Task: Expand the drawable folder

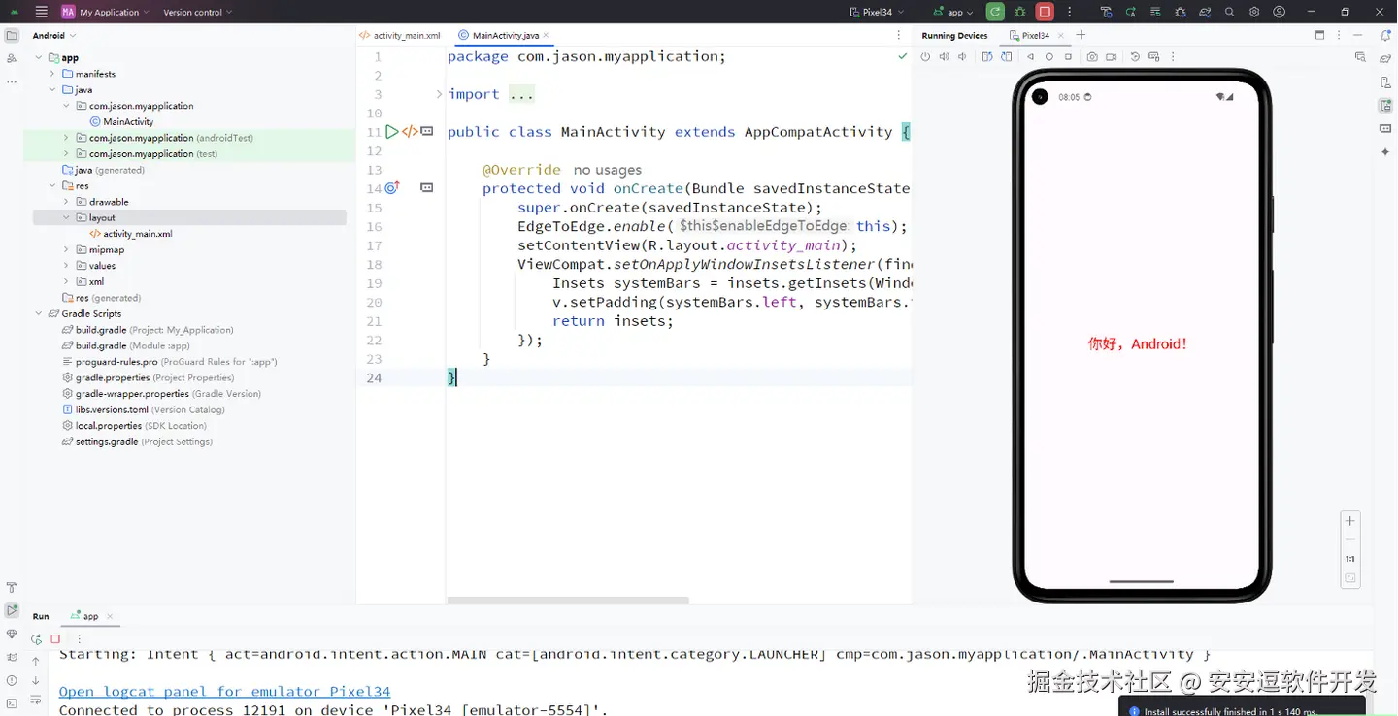Action: click(x=66, y=202)
